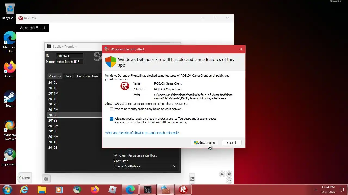
Task: Open the Customization tab in Sodikm
Action: click(x=87, y=76)
